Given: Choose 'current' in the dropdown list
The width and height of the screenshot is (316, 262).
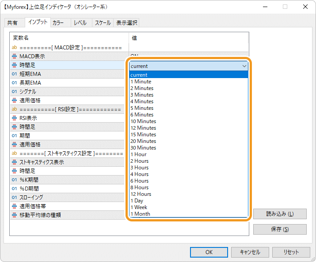Looking at the screenshot, I should [x=188, y=75].
